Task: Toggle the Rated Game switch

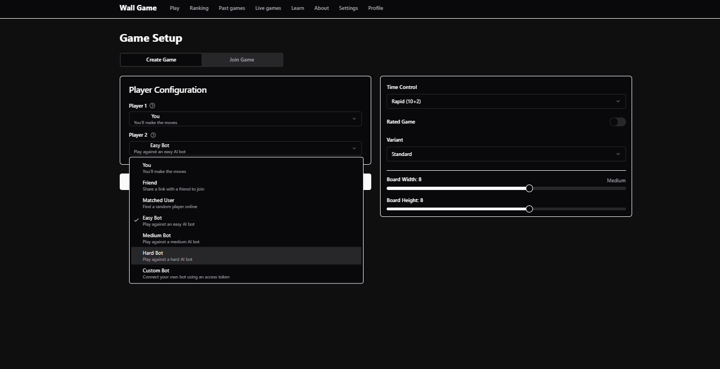Action: click(617, 122)
